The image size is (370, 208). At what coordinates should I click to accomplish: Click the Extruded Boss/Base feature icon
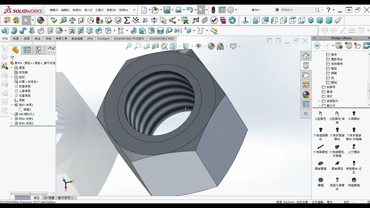pos(5,30)
